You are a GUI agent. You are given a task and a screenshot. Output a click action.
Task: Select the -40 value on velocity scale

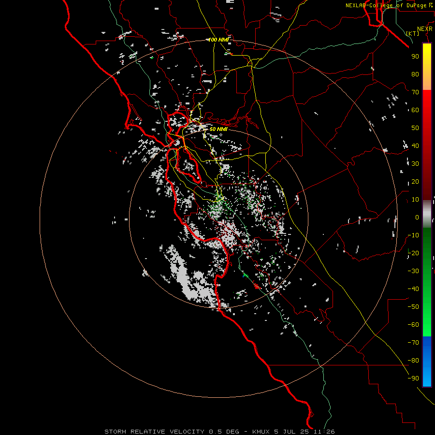(x=413, y=289)
